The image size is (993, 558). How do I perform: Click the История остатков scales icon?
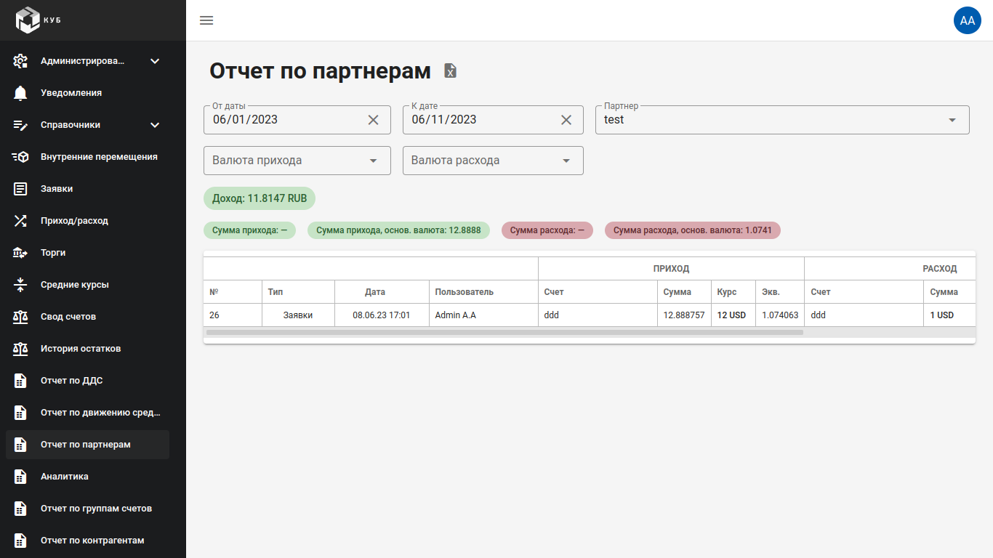(x=20, y=349)
